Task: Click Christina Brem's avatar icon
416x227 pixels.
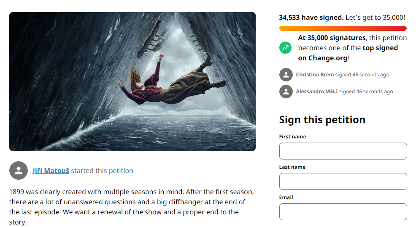Action: click(x=286, y=75)
